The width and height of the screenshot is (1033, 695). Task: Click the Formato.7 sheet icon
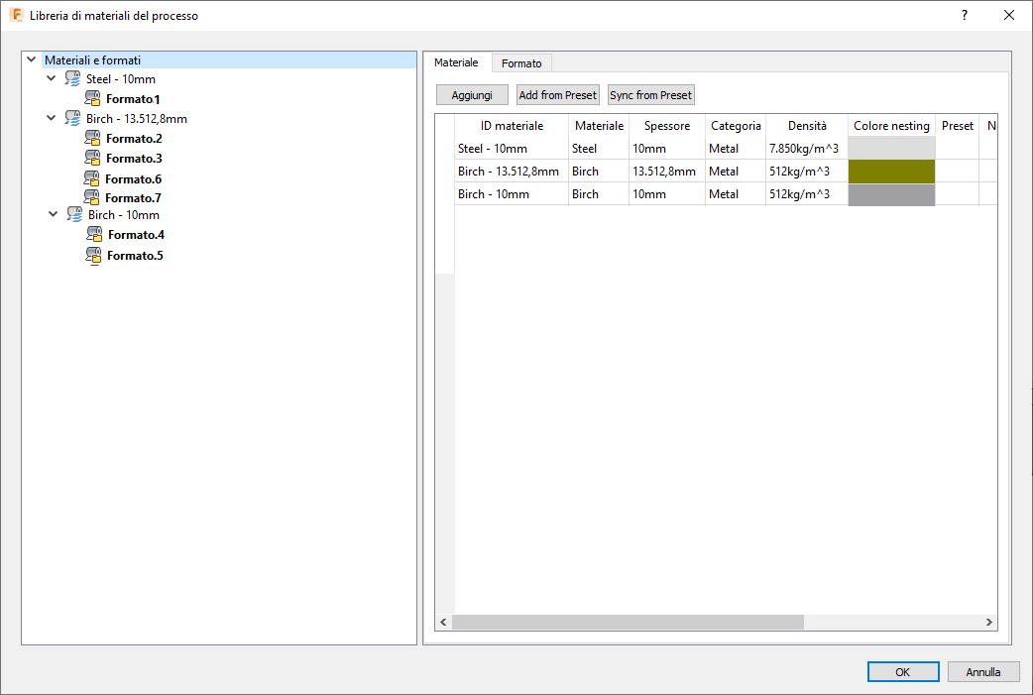(x=93, y=197)
